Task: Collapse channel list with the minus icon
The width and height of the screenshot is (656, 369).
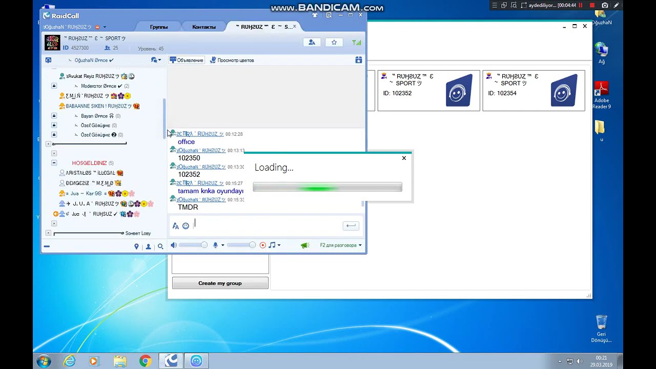Action: (x=47, y=247)
